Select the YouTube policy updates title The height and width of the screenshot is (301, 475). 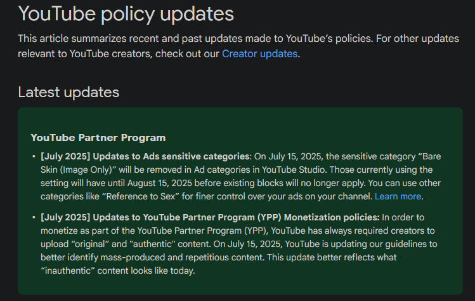click(126, 14)
